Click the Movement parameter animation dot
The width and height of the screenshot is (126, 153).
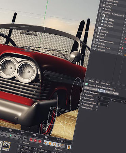click(x=83, y=95)
